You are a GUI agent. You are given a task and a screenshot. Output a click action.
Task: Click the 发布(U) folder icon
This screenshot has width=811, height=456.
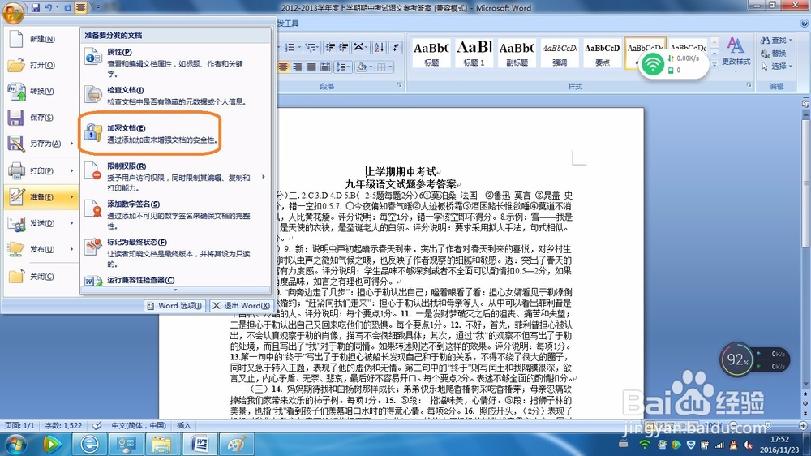[x=16, y=249]
